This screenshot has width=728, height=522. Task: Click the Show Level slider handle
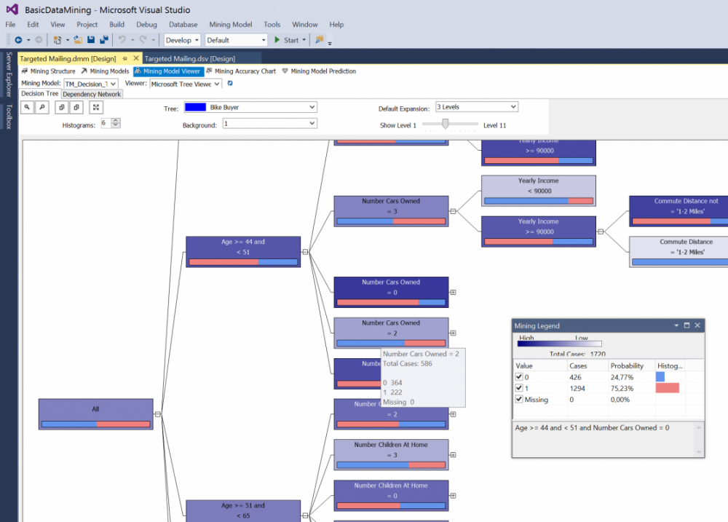pos(446,124)
